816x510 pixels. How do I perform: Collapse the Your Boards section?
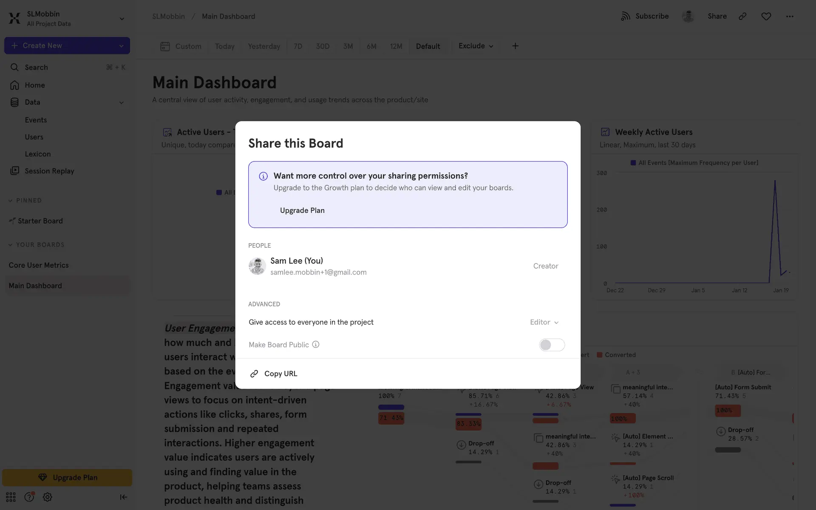click(x=11, y=245)
